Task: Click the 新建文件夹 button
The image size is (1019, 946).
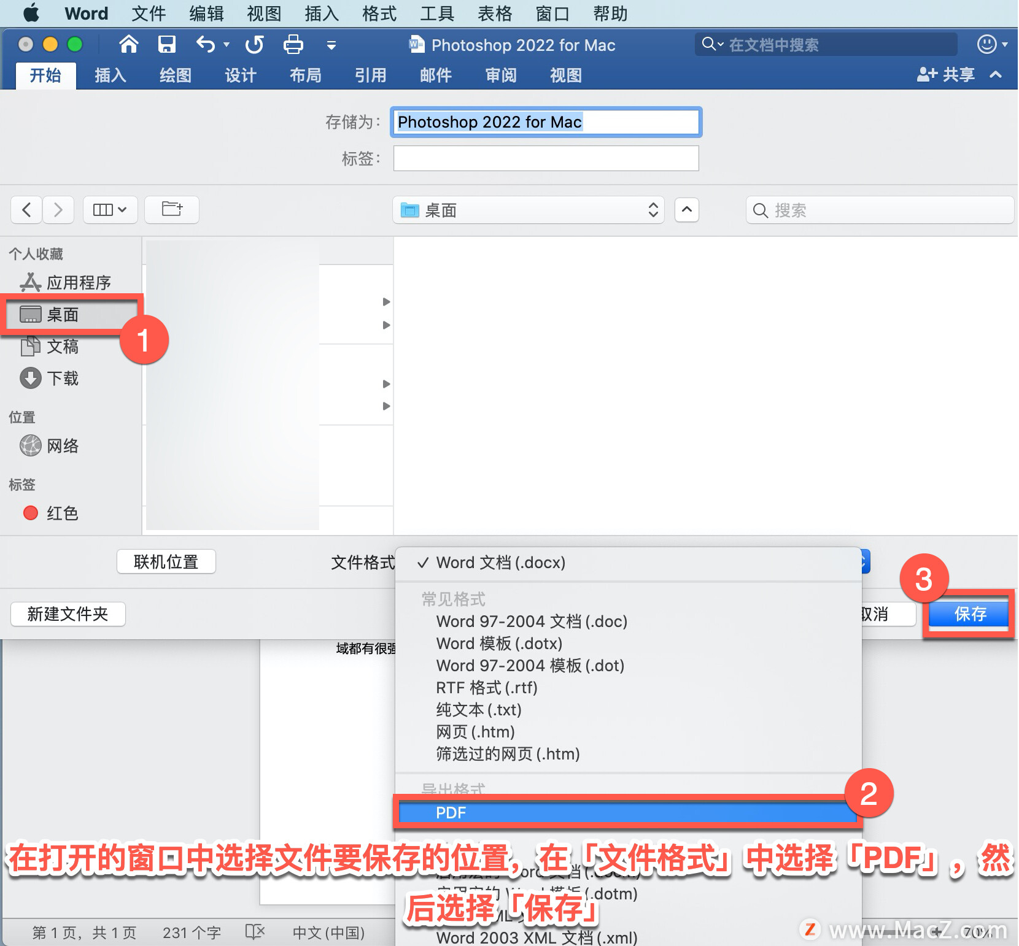Action: (68, 613)
